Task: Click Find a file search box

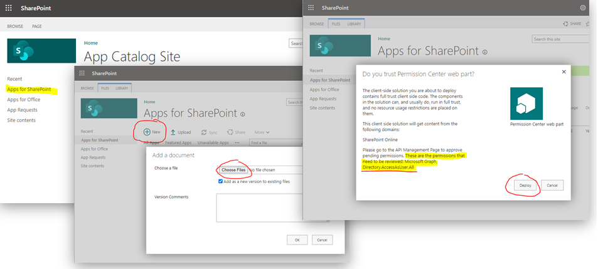Action: pyautogui.click(x=275, y=142)
